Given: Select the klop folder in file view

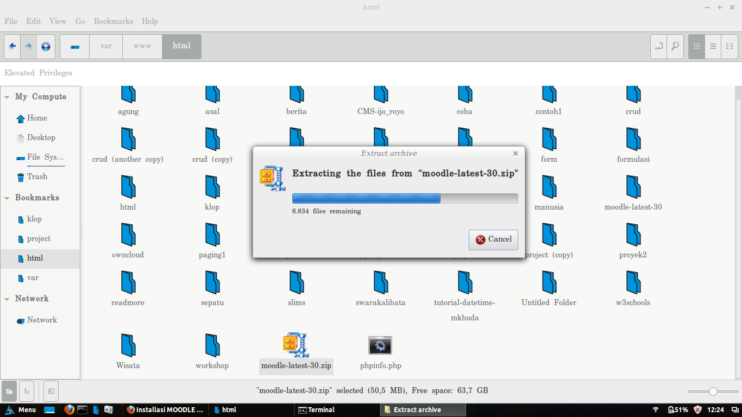Looking at the screenshot, I should [212, 187].
